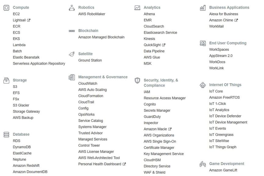The image size is (264, 176).
Task: Click the Compute category chip icon
Action: click(6, 8)
